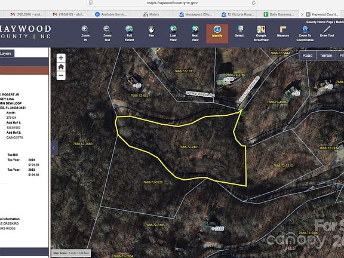Switch basemap to Terrain
The height and width of the screenshot is (258, 344).
tap(326, 56)
